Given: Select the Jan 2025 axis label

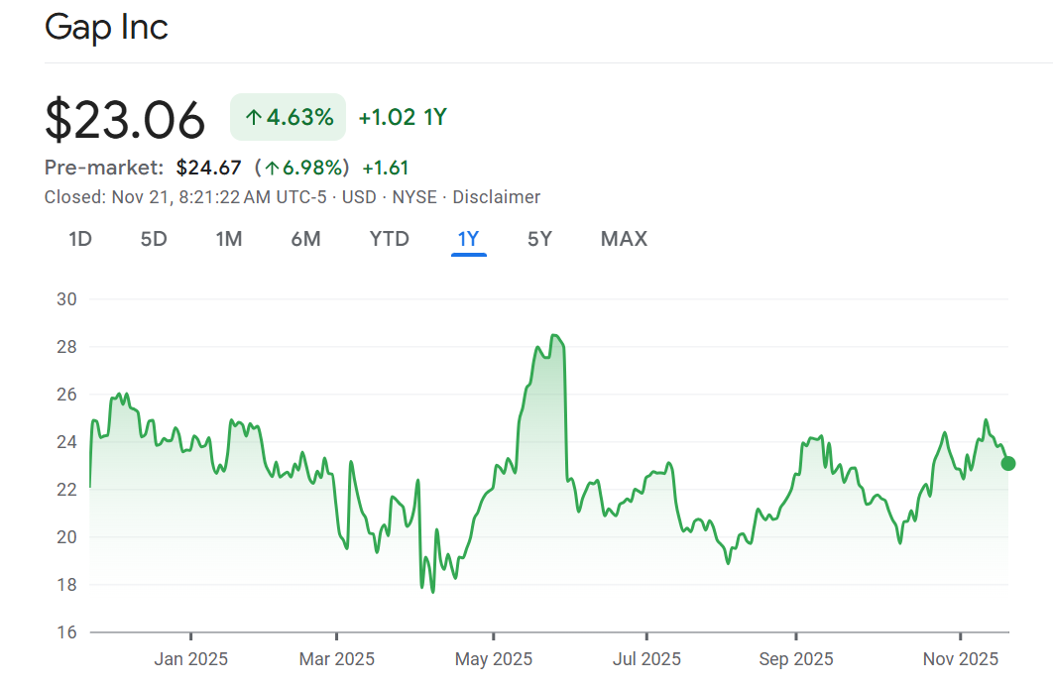Looking at the screenshot, I should 190,659.
